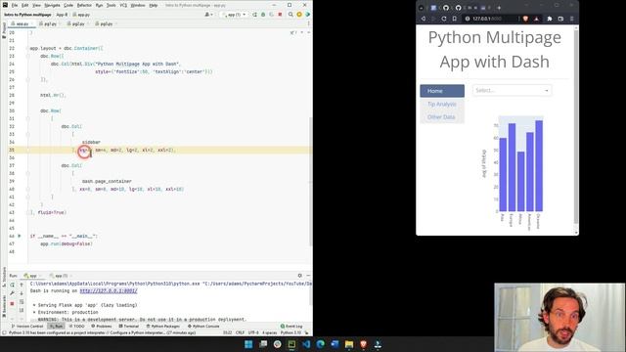
Task: Open the Help menu
Action: point(154,5)
